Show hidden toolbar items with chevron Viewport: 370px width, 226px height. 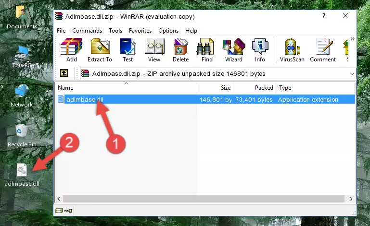(x=352, y=38)
